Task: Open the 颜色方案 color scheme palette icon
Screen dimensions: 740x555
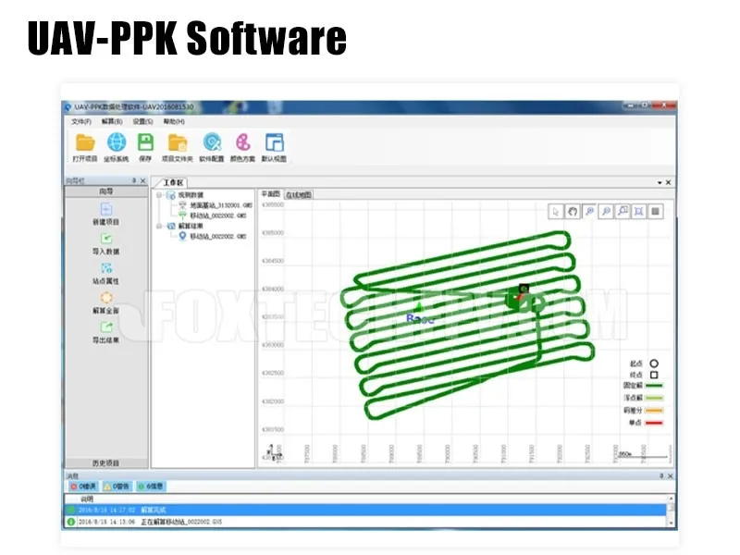Action: (x=243, y=142)
